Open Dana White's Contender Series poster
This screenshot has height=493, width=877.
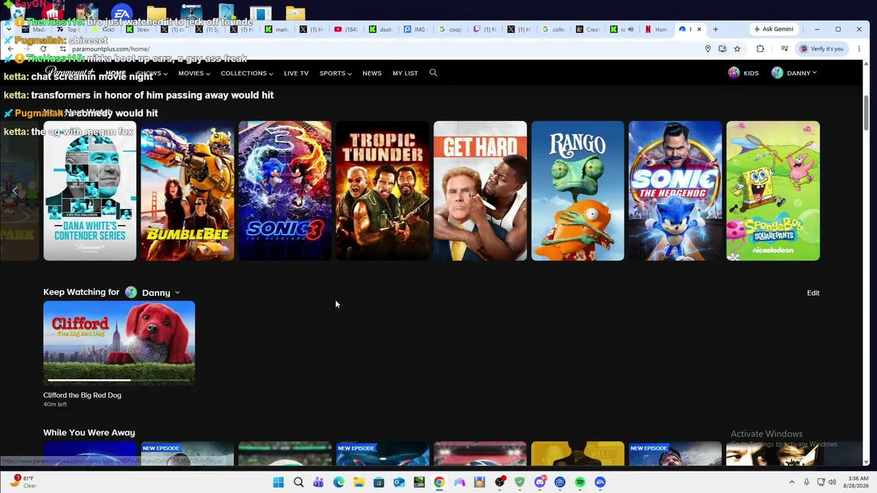click(x=90, y=191)
